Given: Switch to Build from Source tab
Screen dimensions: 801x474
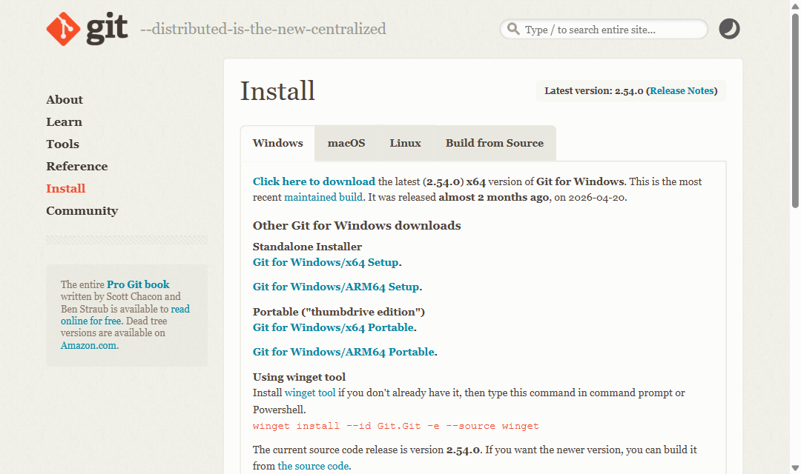Looking at the screenshot, I should (x=495, y=144).
